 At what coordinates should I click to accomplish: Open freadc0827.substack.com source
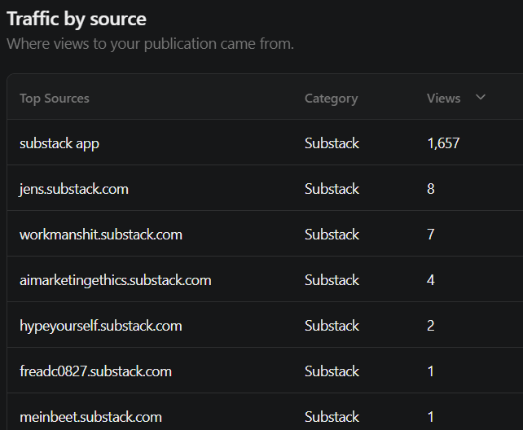[x=96, y=371]
